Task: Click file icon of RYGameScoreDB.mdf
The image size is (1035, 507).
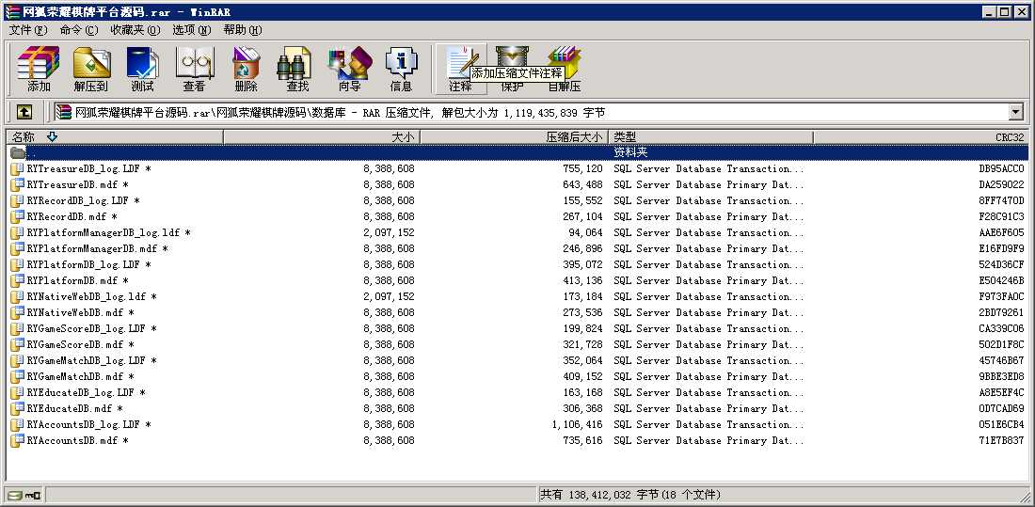Action: (18, 344)
